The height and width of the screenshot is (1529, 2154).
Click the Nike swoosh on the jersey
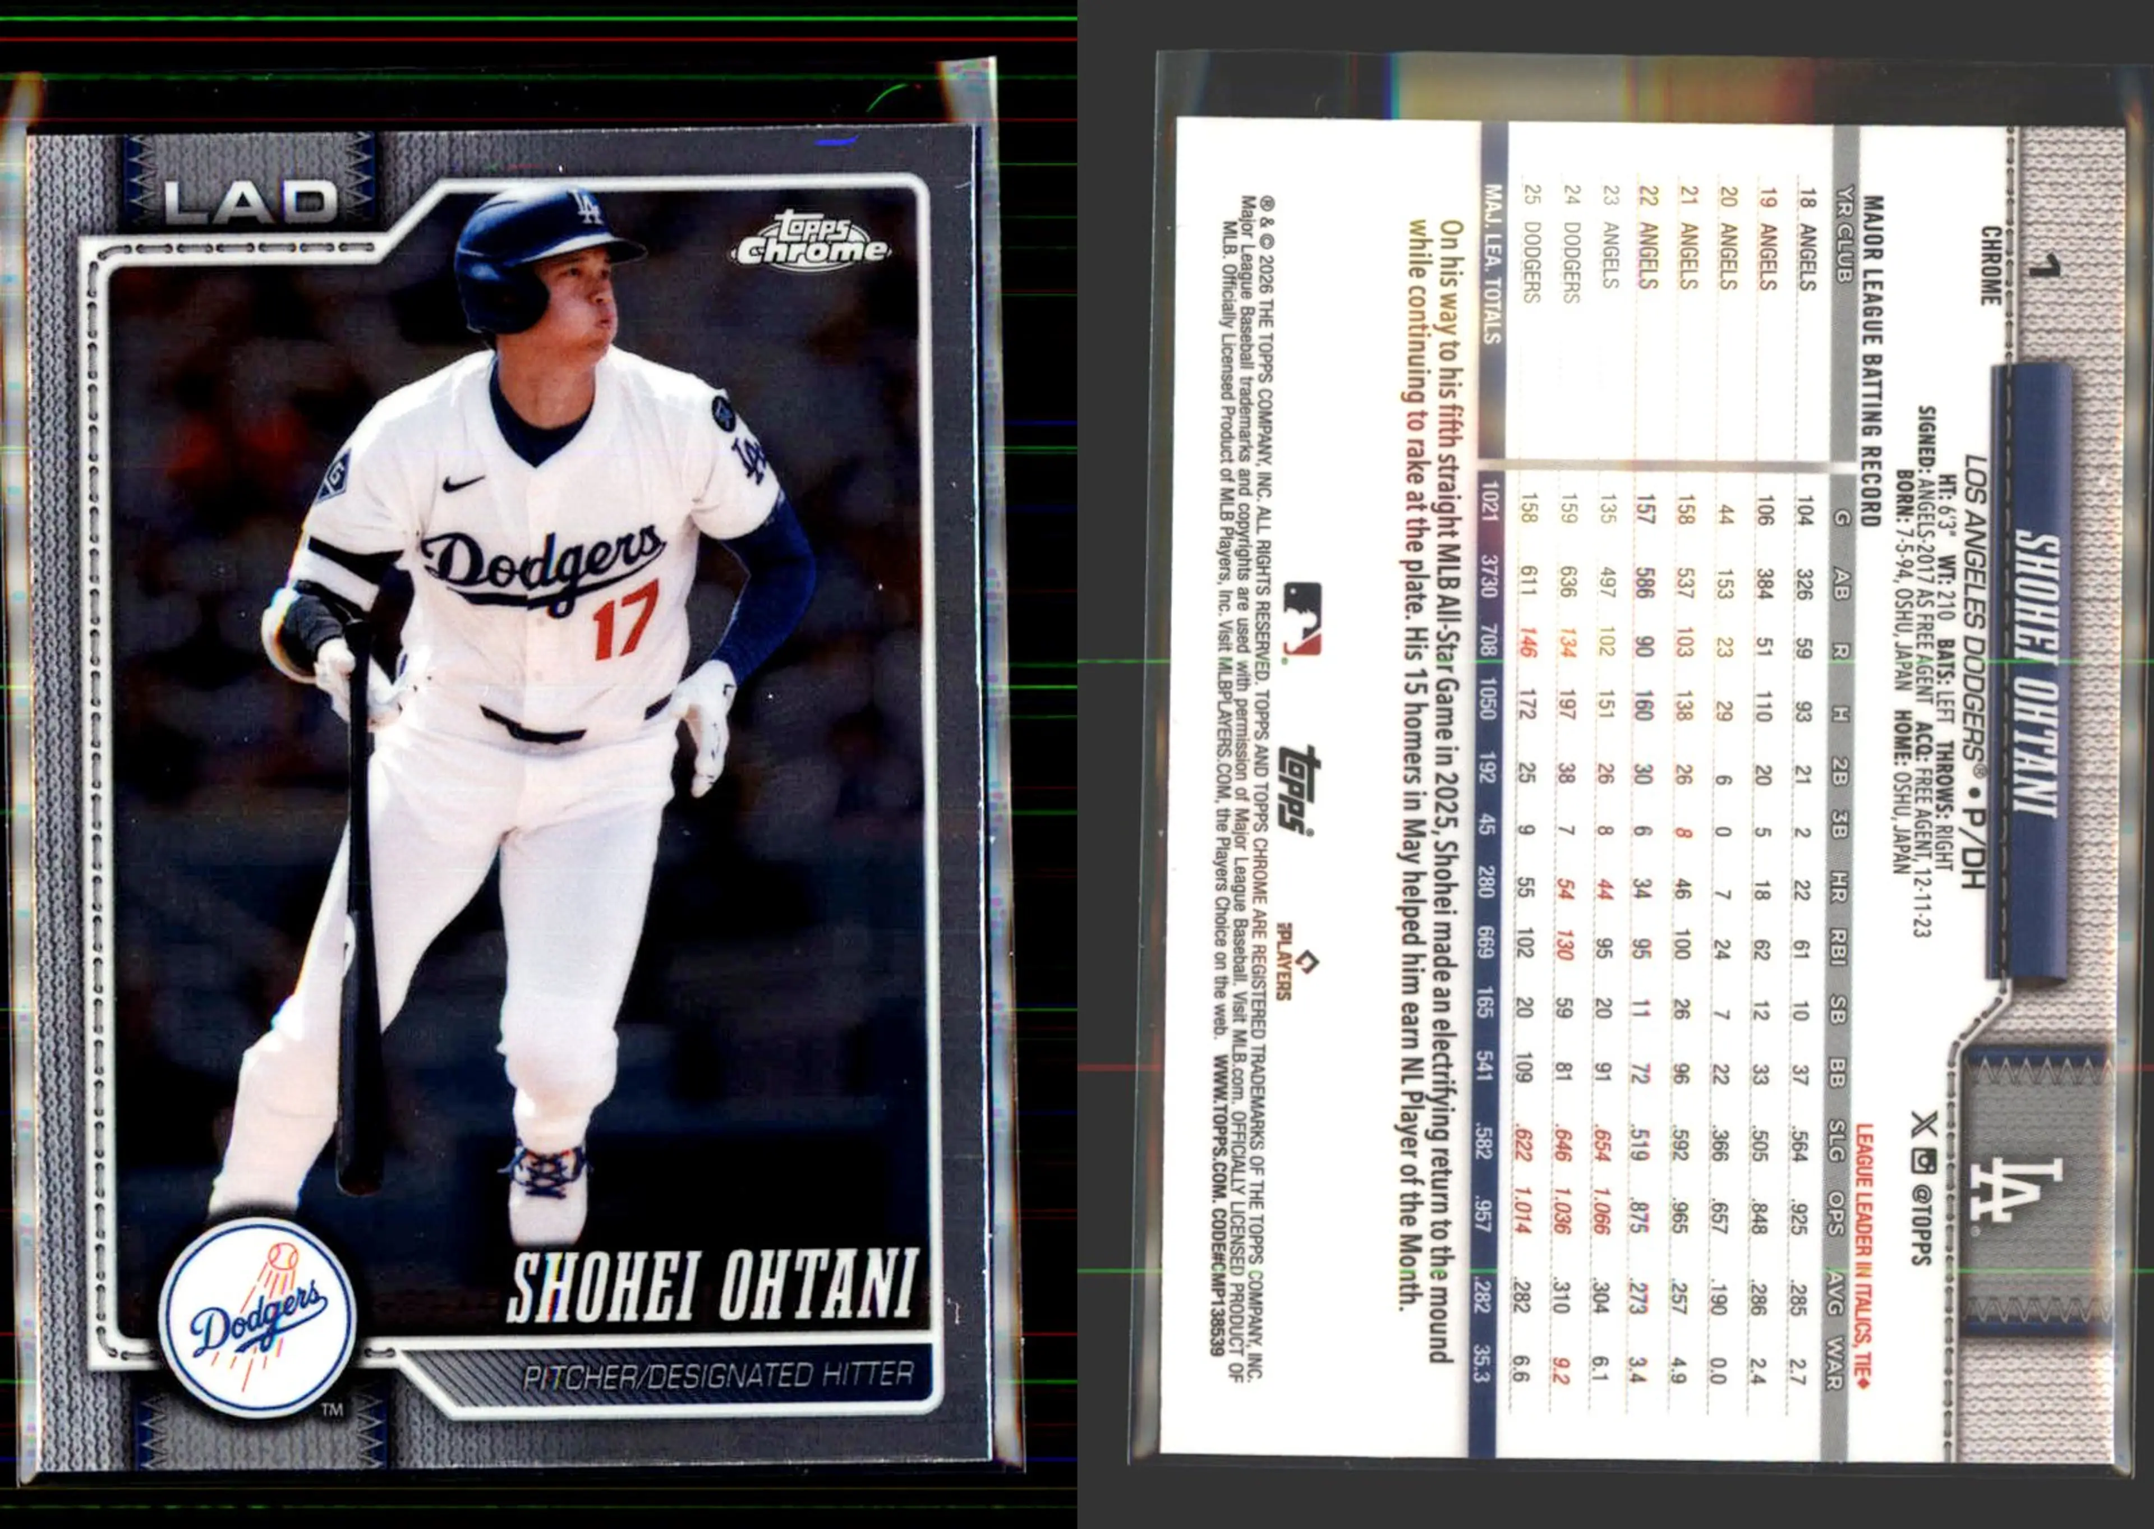[x=463, y=483]
